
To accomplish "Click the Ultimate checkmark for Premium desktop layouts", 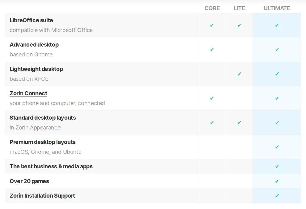I will pos(277,147).
